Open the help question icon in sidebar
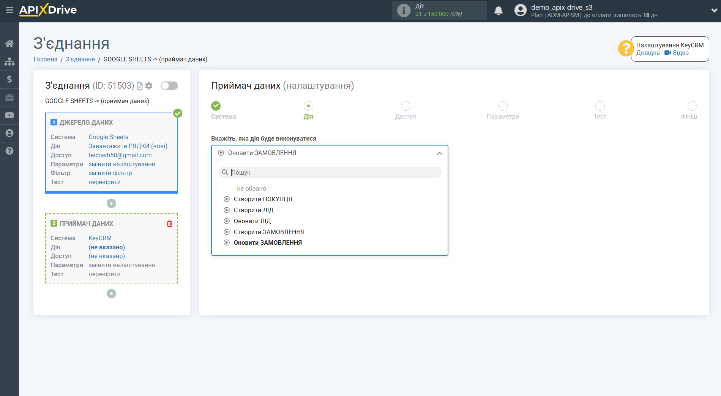 pyautogui.click(x=9, y=151)
